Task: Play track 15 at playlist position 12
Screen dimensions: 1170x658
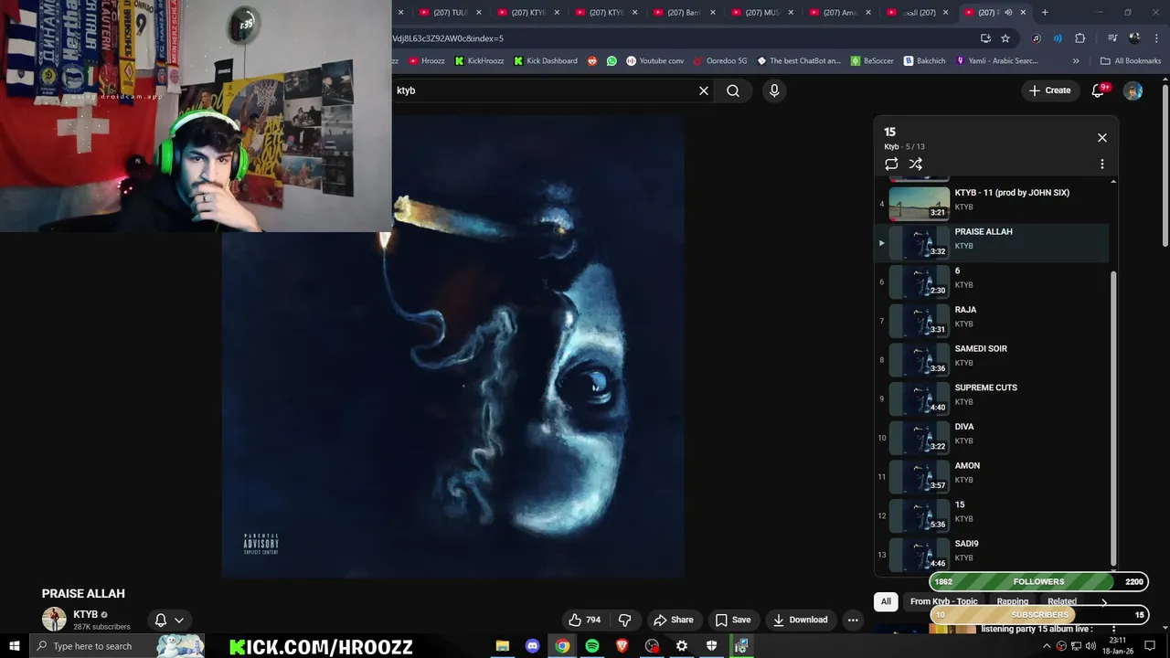Action: pos(992,515)
